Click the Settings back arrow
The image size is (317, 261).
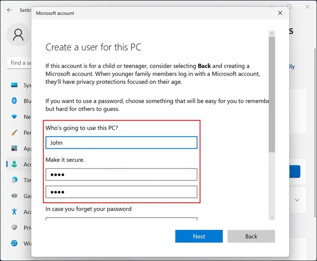pos(10,10)
